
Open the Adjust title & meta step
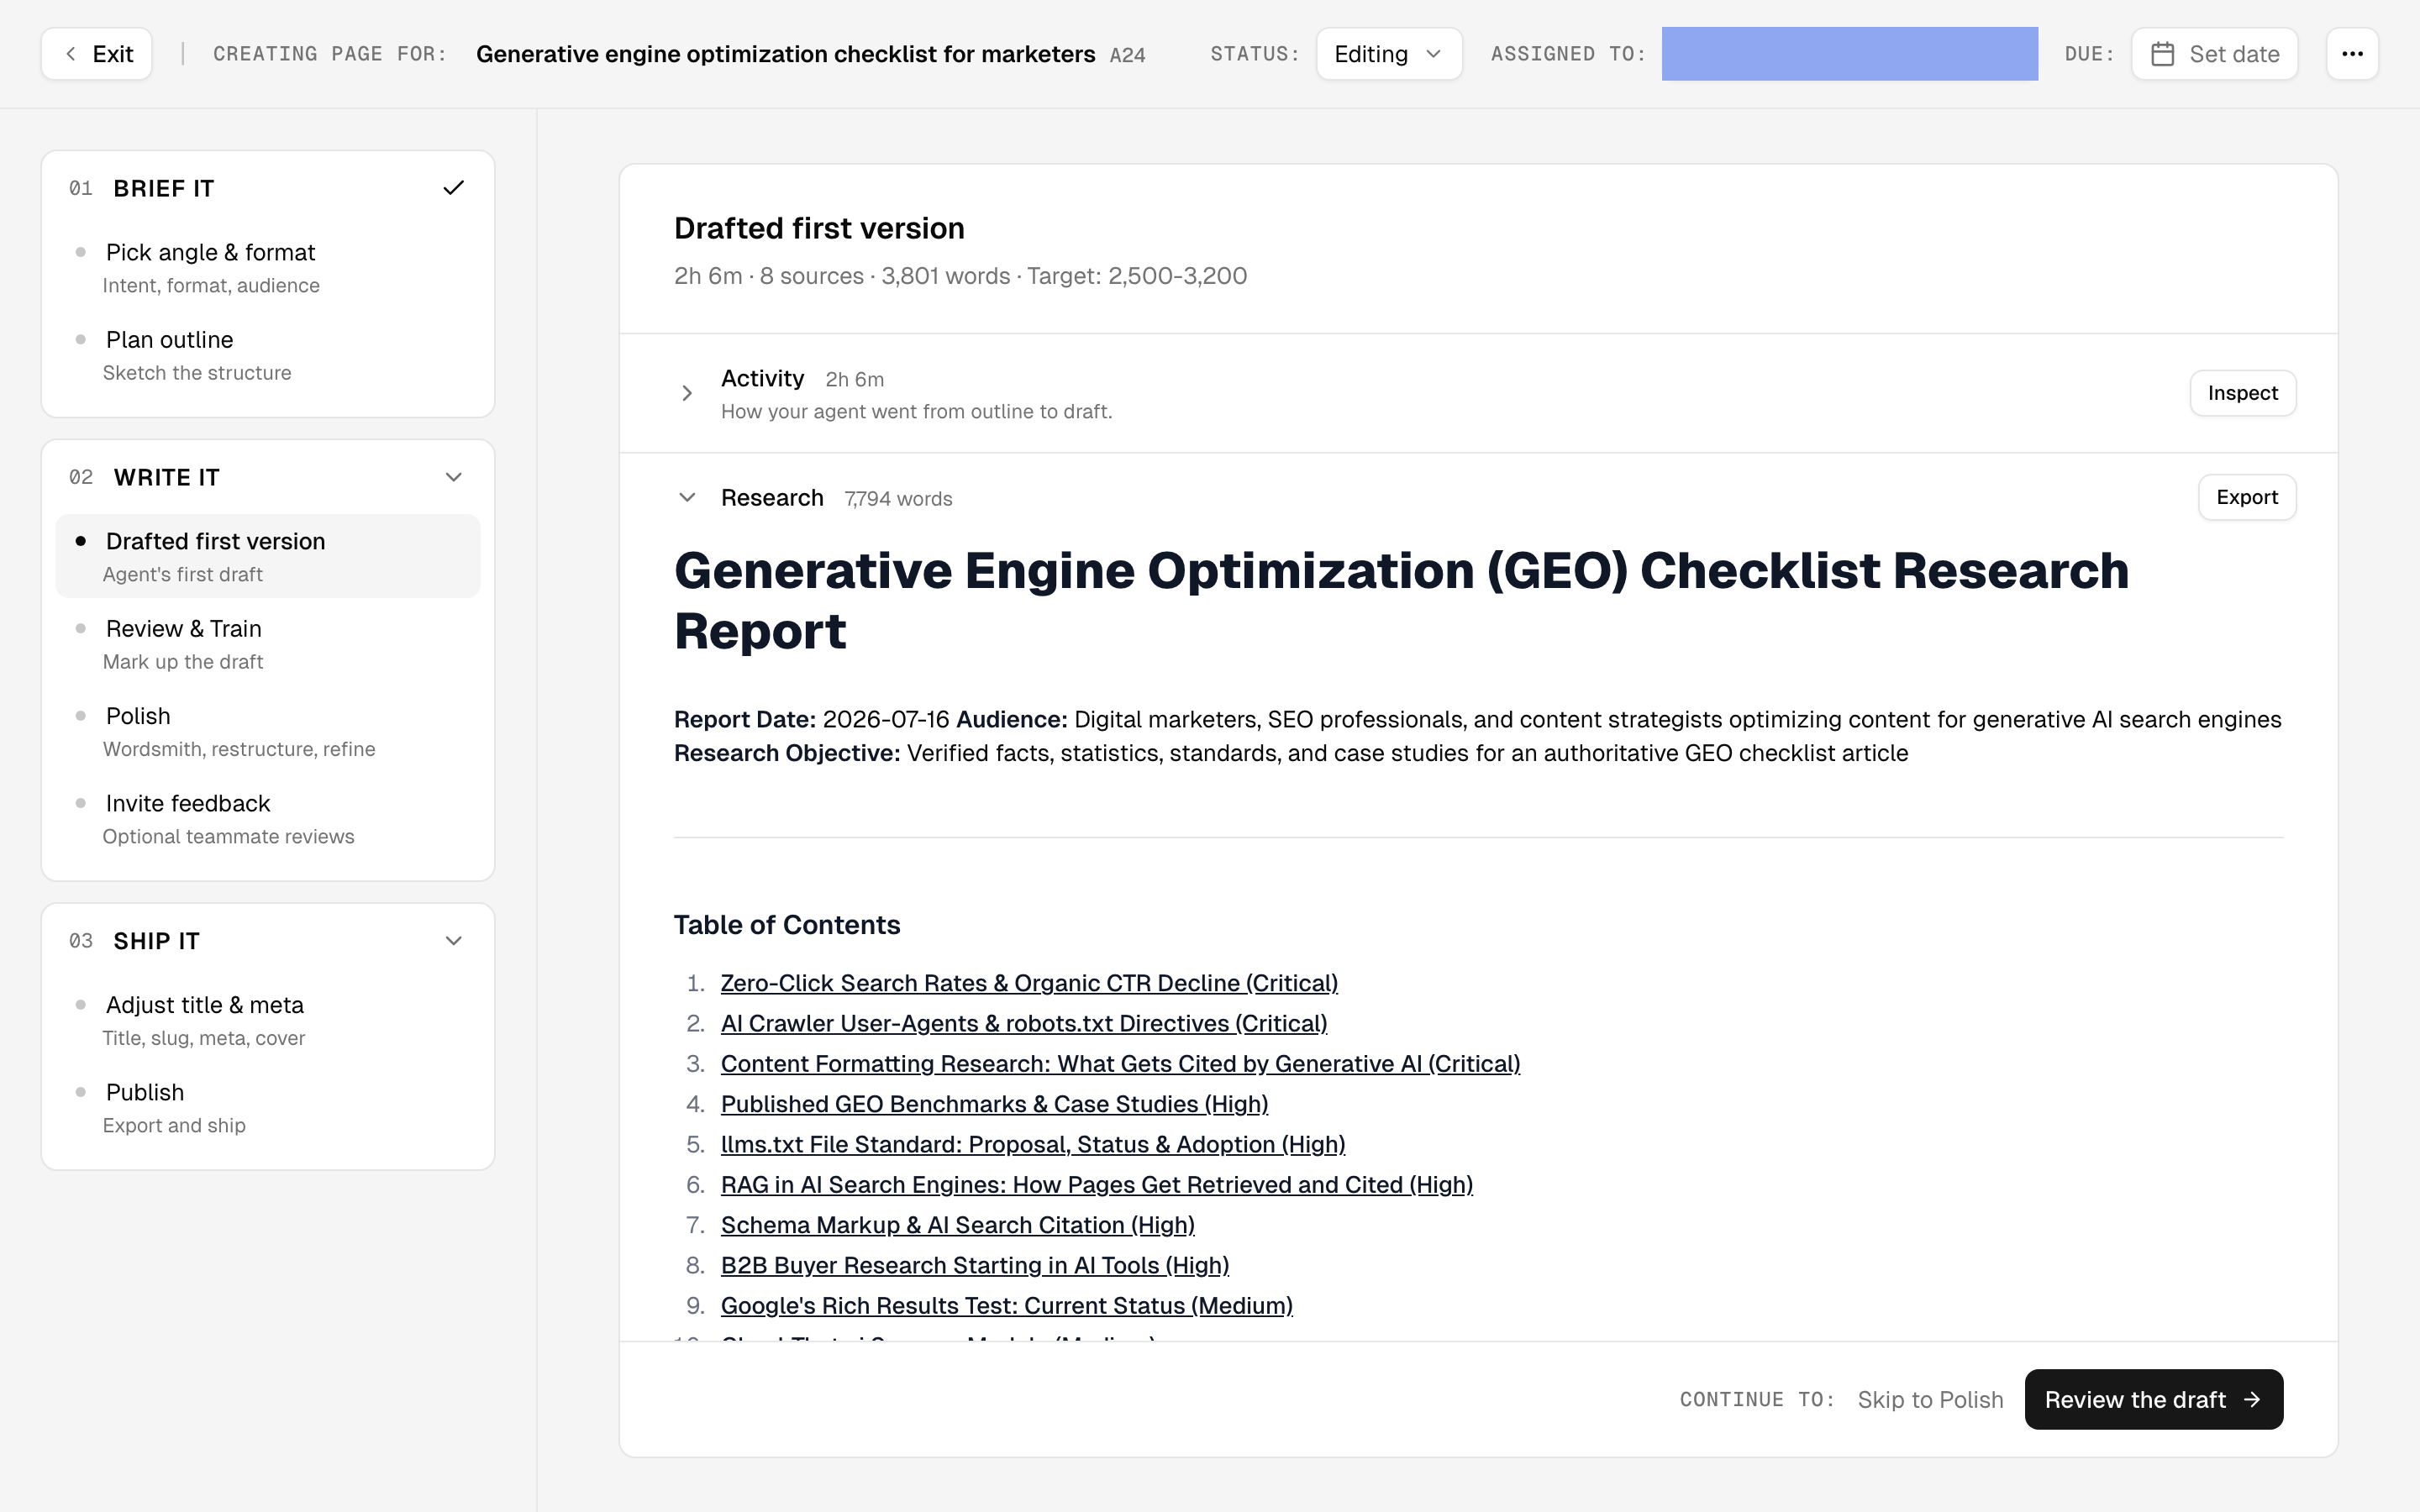point(268,1020)
